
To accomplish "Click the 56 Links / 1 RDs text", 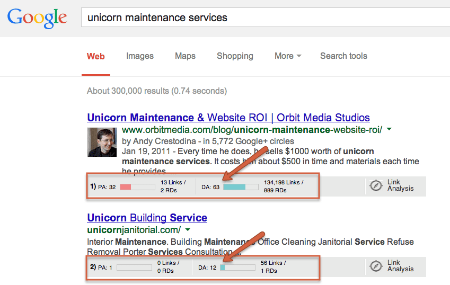I will [273, 267].
